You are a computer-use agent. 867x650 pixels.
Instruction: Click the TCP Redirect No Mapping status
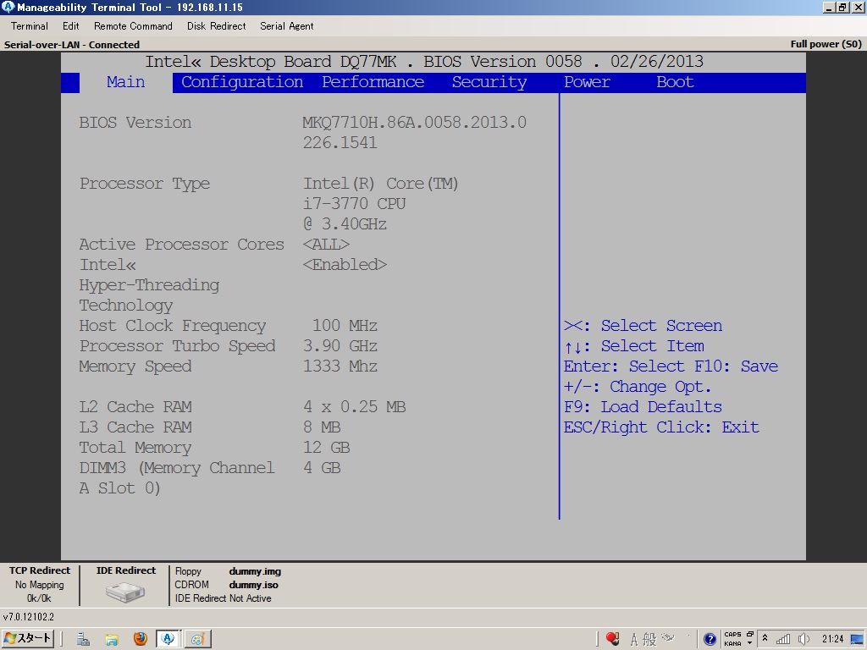click(40, 585)
